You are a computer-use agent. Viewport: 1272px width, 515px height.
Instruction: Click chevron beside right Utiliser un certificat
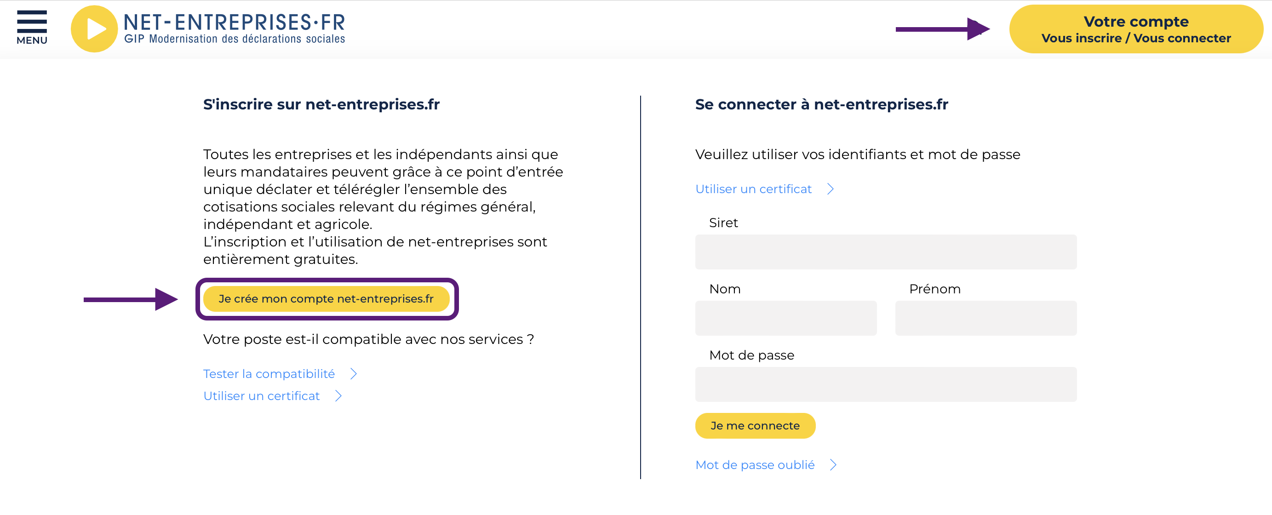(831, 189)
